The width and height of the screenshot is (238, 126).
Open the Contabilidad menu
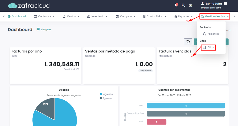(155, 16)
